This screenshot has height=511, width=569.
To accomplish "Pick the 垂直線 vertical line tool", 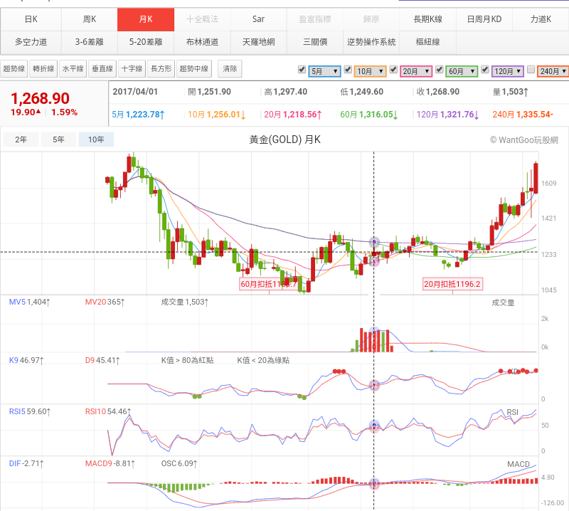I will tap(102, 69).
